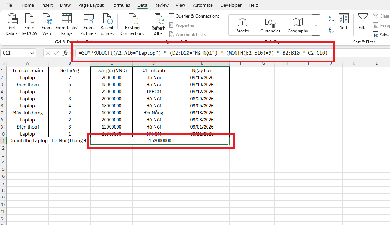Open Workbook Links
Image resolution: width=390 pixels, height=225 pixels.
coord(187,35)
